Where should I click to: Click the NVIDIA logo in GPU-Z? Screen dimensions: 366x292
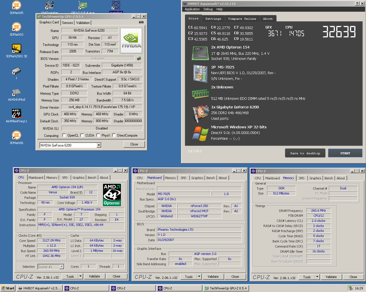(131, 40)
